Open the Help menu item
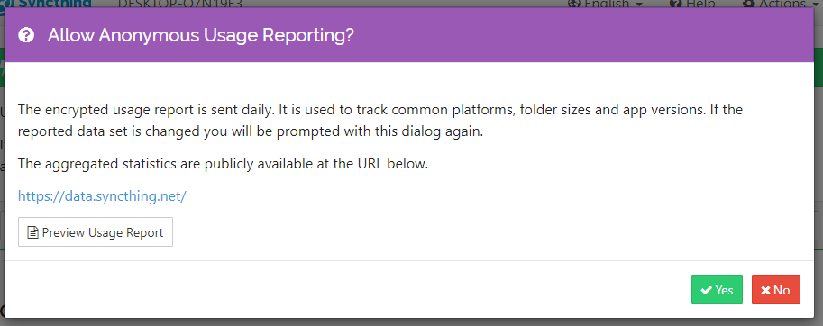The width and height of the screenshot is (823, 326). point(693,4)
